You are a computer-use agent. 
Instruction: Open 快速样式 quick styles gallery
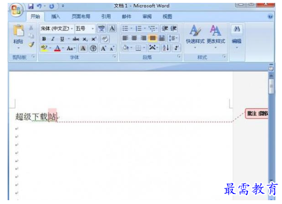pyautogui.click(x=195, y=37)
